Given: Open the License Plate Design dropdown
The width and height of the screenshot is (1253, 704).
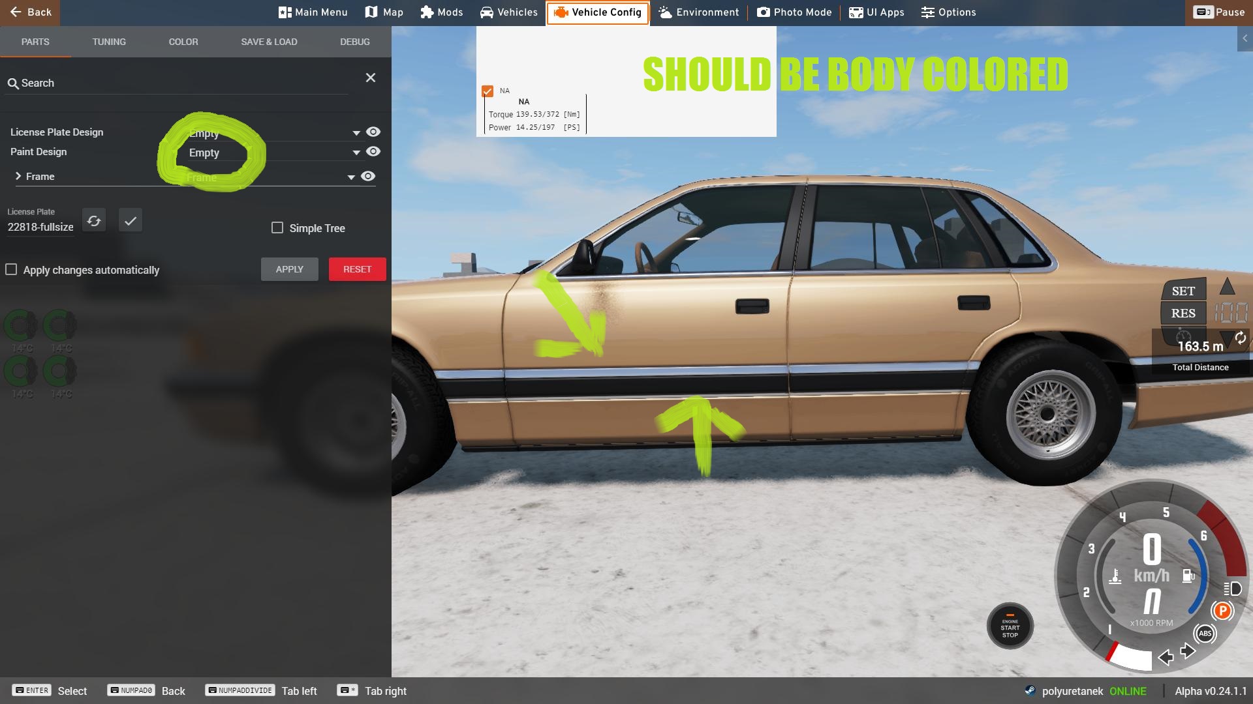Looking at the screenshot, I should [x=356, y=133].
